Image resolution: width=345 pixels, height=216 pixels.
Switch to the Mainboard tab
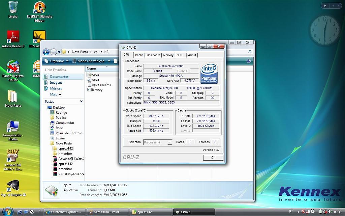click(x=153, y=55)
